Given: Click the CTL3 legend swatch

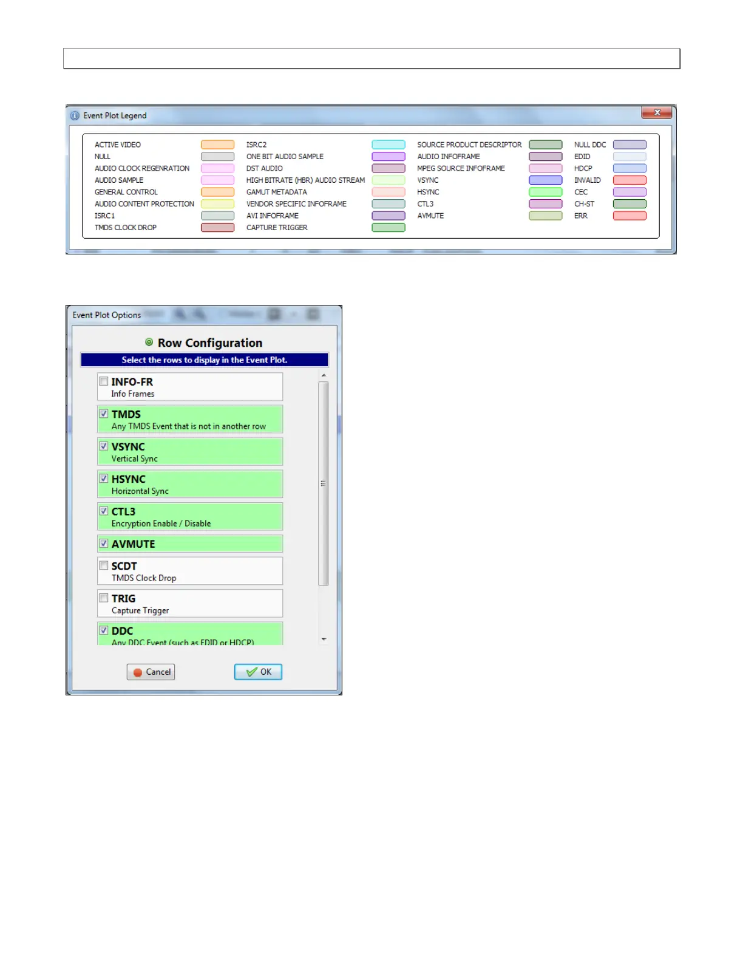Looking at the screenshot, I should coord(546,203).
